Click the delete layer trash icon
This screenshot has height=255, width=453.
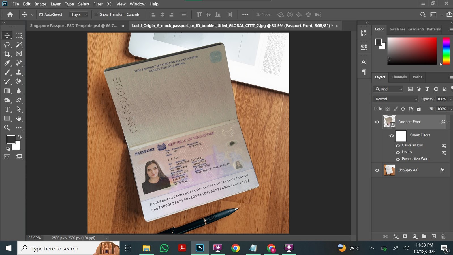443,236
